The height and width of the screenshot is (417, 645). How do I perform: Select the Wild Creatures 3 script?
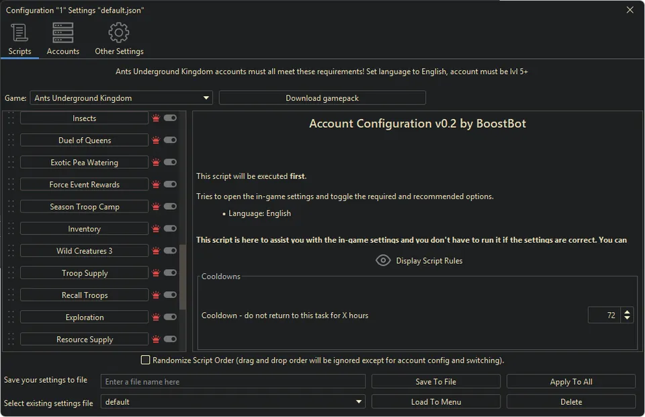pyautogui.click(x=85, y=251)
